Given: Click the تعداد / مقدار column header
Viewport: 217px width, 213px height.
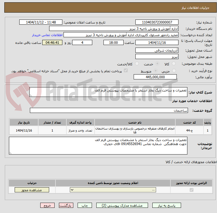Looking at the screenshot, I should click(52, 122).
